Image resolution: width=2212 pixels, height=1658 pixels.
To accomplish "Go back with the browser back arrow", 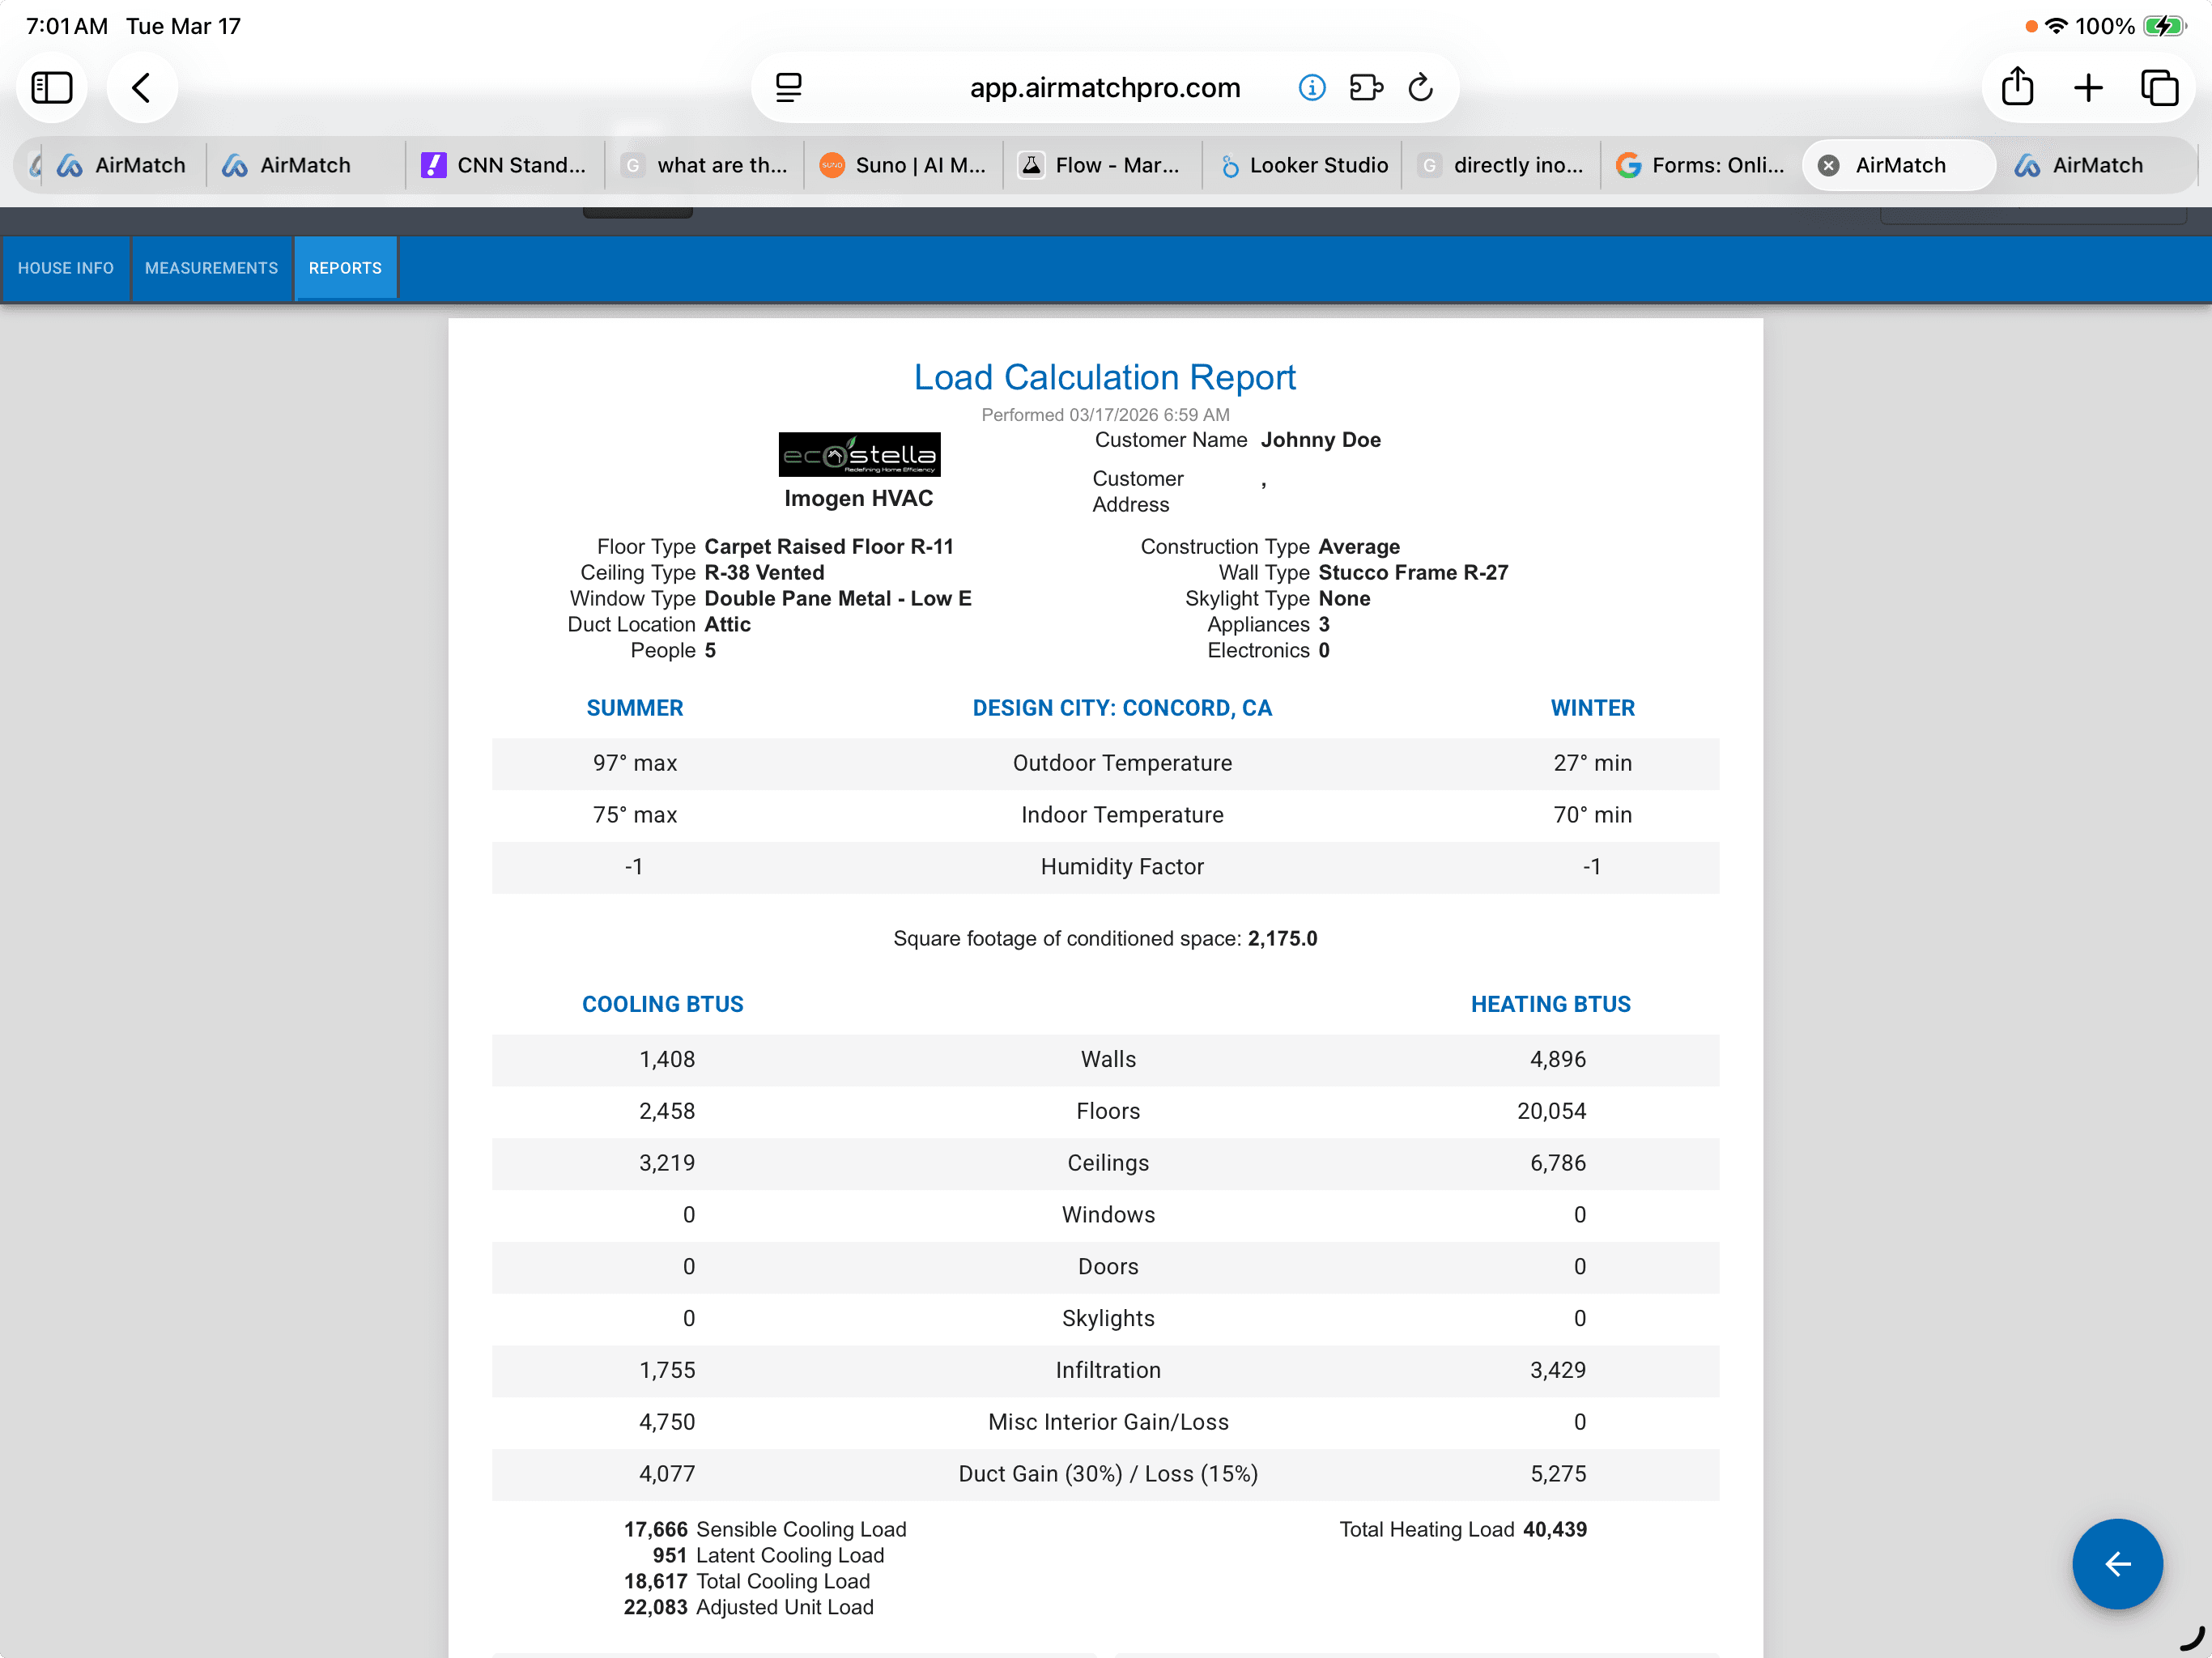I will click(x=142, y=88).
